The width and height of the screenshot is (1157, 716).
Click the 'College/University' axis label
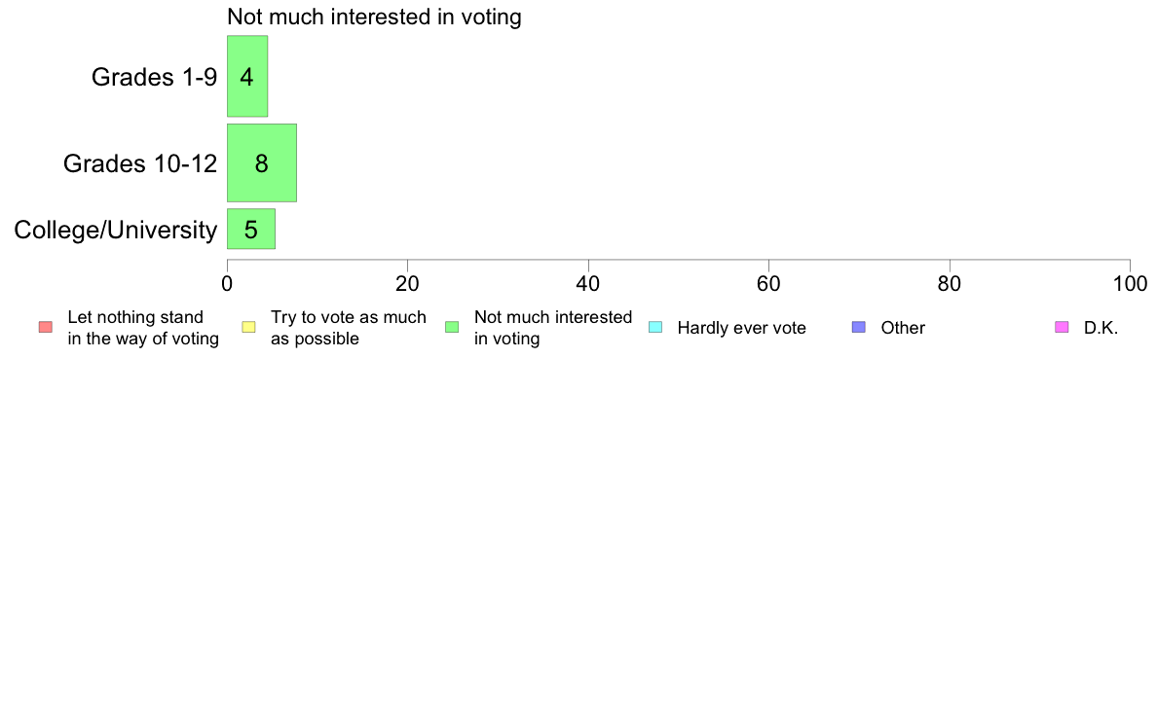point(116,230)
